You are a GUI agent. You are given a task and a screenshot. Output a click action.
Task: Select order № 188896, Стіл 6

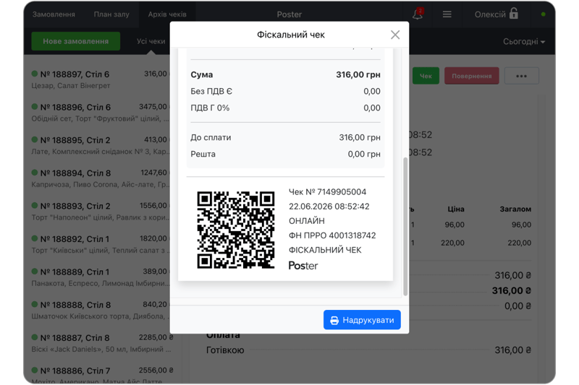click(100, 113)
